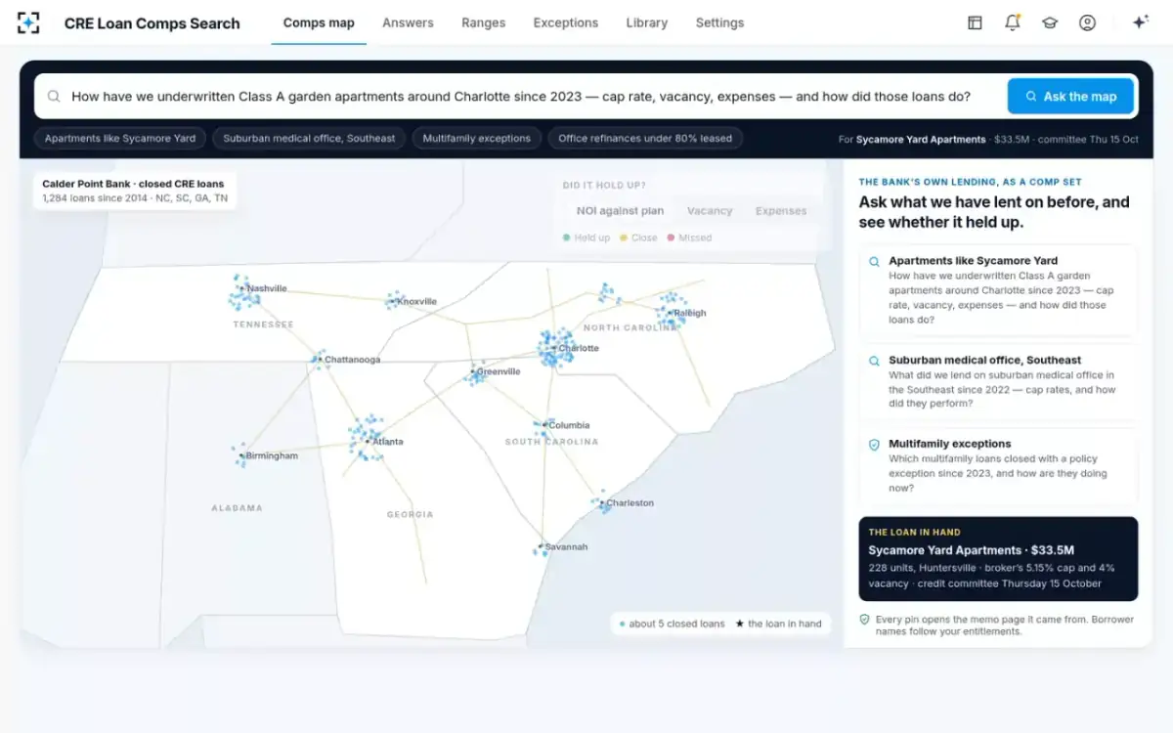
Task: Select the Suburban medical office, Southeast chip
Action: 309,139
